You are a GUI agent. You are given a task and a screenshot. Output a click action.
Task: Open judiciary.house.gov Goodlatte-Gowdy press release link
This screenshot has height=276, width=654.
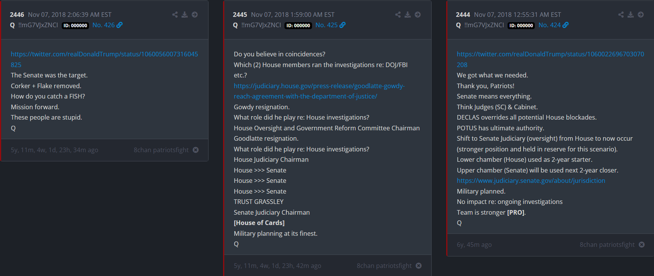[319, 91]
